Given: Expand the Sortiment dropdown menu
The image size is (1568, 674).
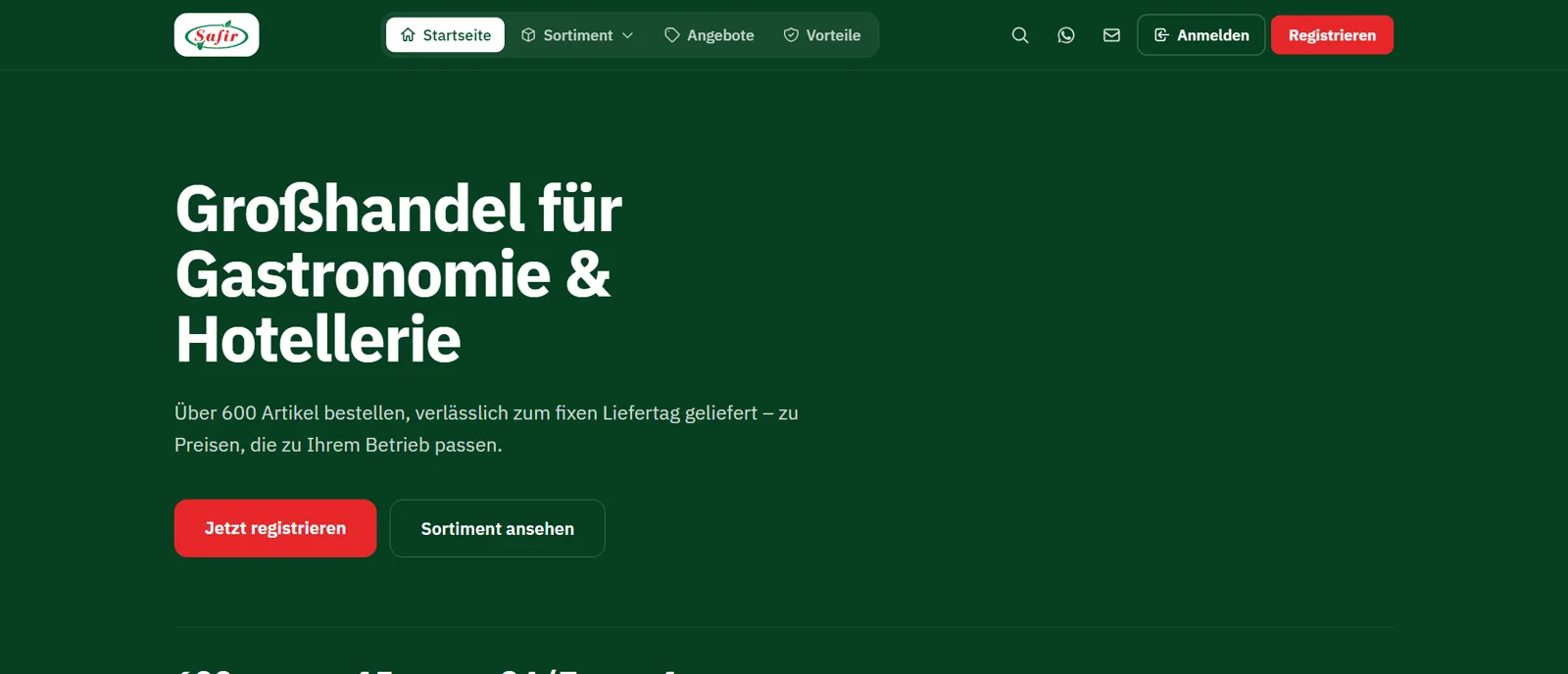Looking at the screenshot, I should pos(577,35).
